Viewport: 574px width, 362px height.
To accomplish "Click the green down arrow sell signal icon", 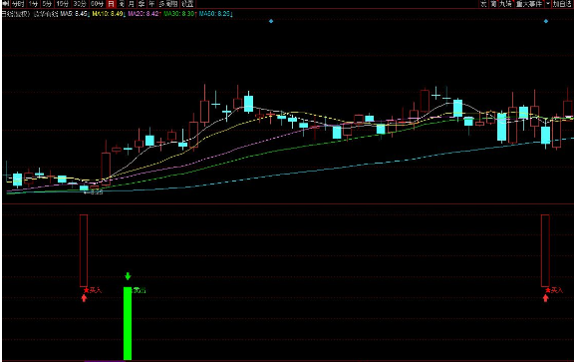I will tap(128, 276).
